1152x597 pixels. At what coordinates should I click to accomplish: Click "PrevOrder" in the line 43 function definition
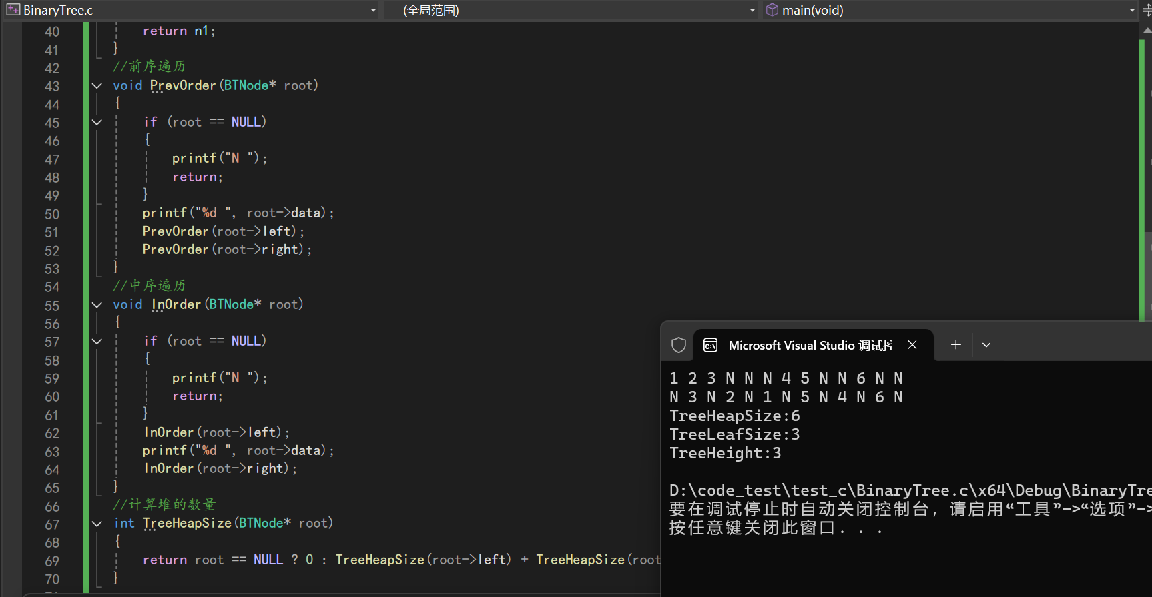coord(183,85)
